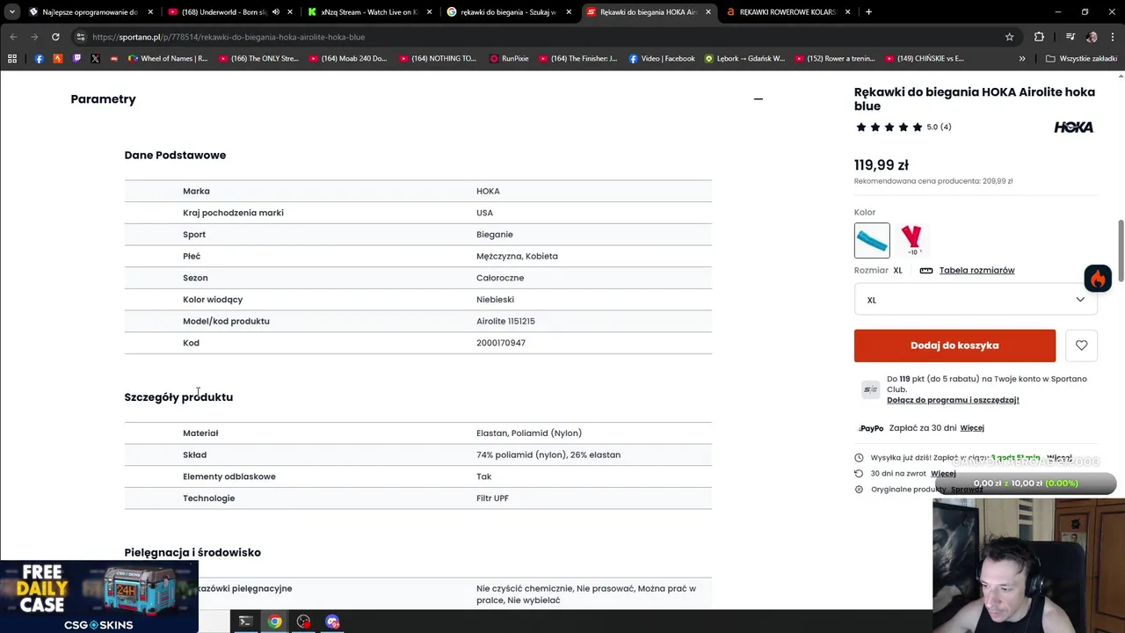Click the five-star product rating

coord(889,127)
